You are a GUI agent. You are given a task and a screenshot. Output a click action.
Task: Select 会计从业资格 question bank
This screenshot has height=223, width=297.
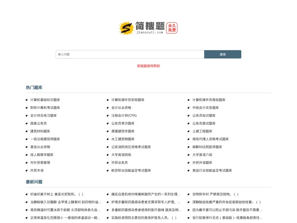click(121, 107)
